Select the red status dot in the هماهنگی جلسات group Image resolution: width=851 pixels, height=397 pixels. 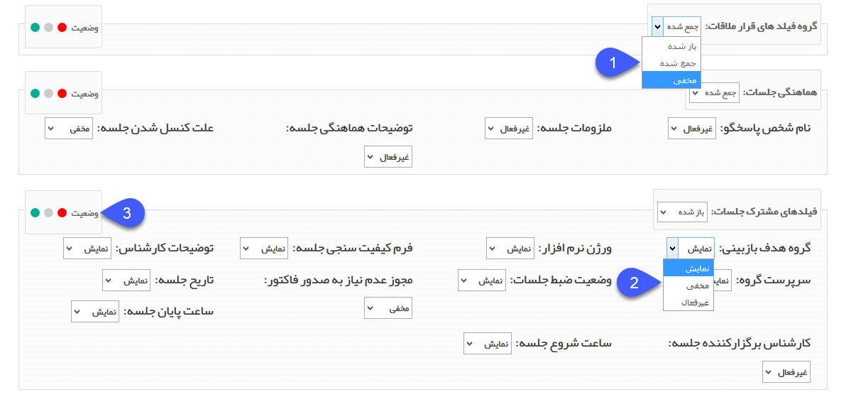pos(62,93)
